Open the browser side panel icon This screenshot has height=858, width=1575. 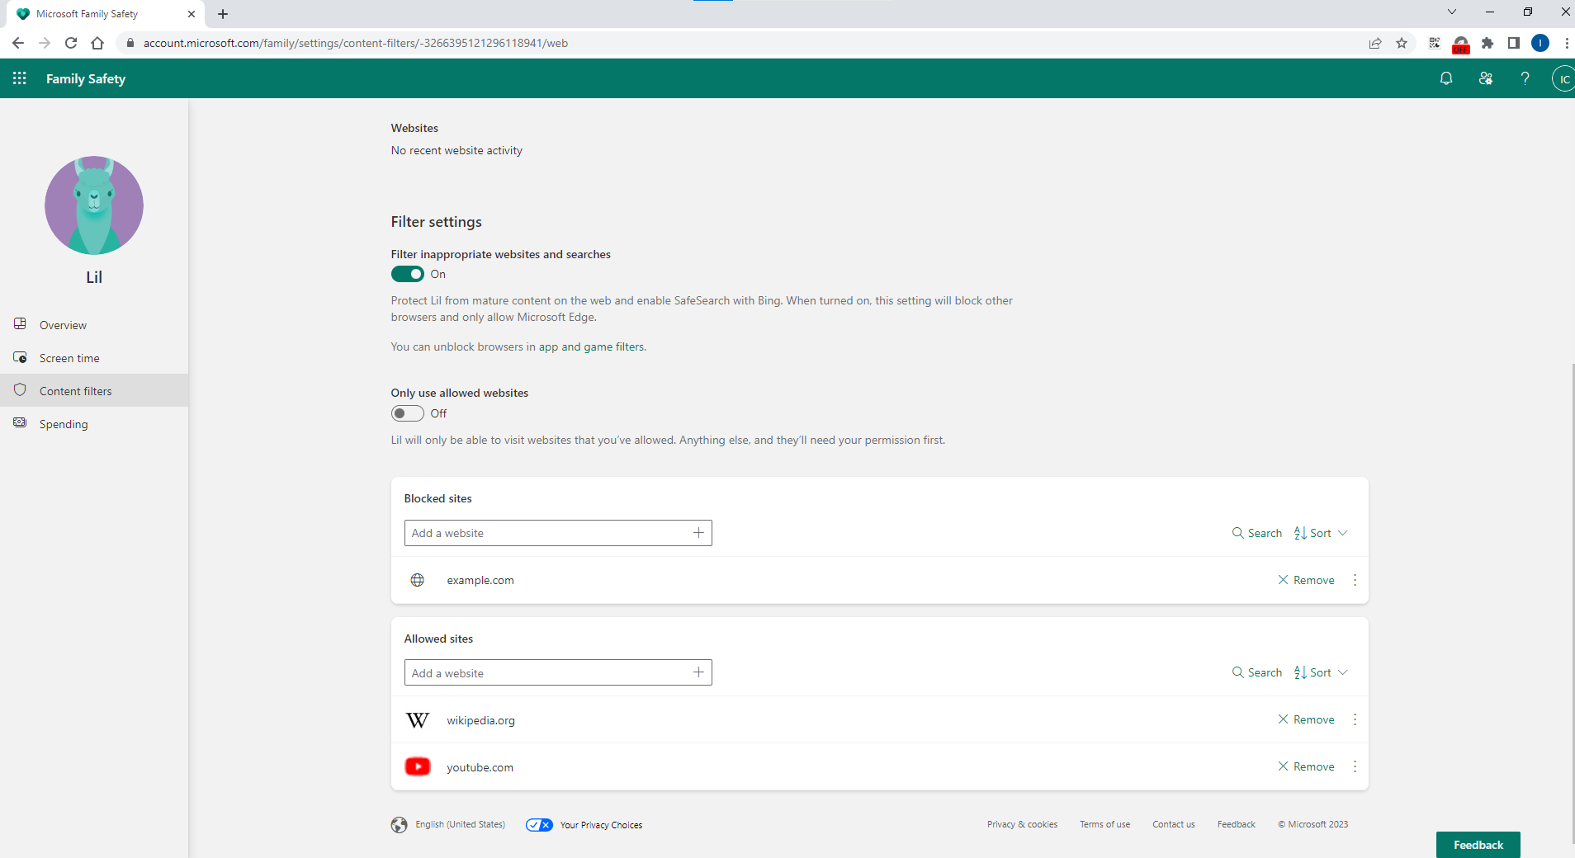(x=1514, y=43)
